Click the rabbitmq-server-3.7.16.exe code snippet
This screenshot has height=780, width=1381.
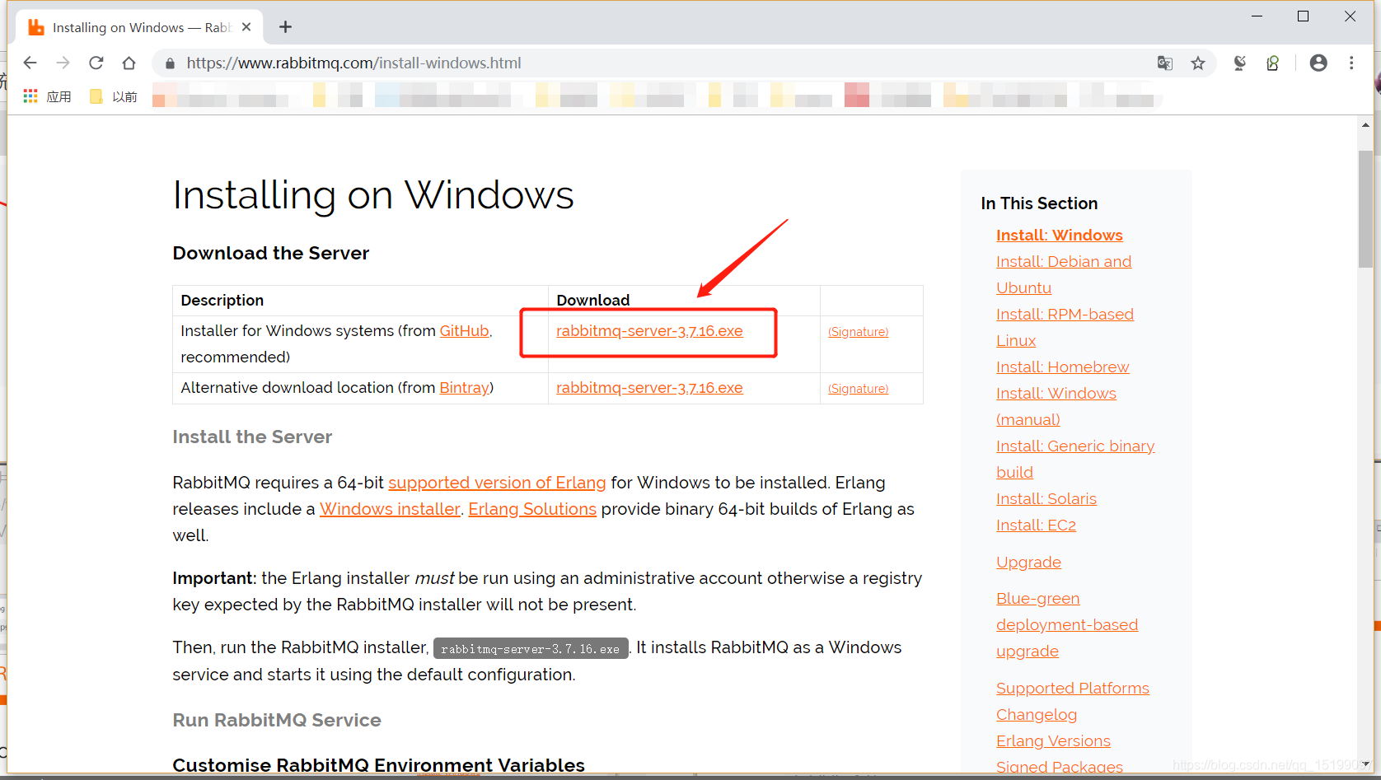coord(531,649)
